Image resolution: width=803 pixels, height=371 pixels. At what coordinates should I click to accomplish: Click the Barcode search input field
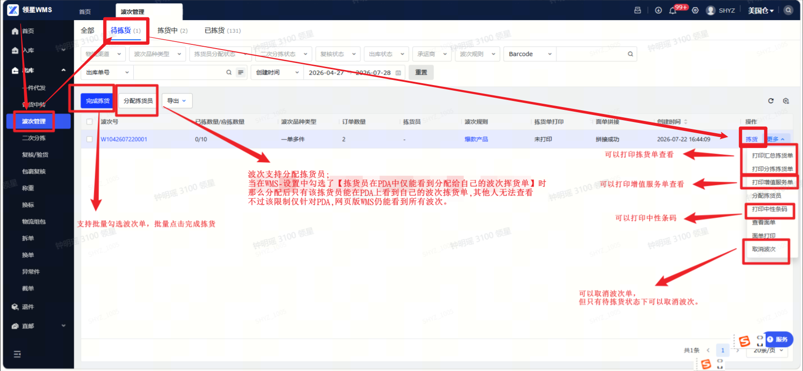590,54
